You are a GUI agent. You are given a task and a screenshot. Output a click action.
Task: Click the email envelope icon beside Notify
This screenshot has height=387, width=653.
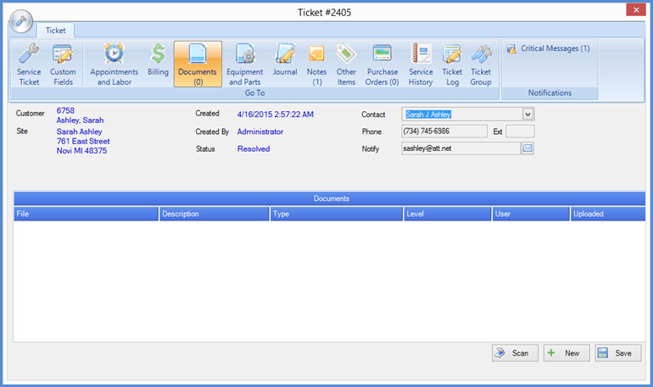pos(527,149)
